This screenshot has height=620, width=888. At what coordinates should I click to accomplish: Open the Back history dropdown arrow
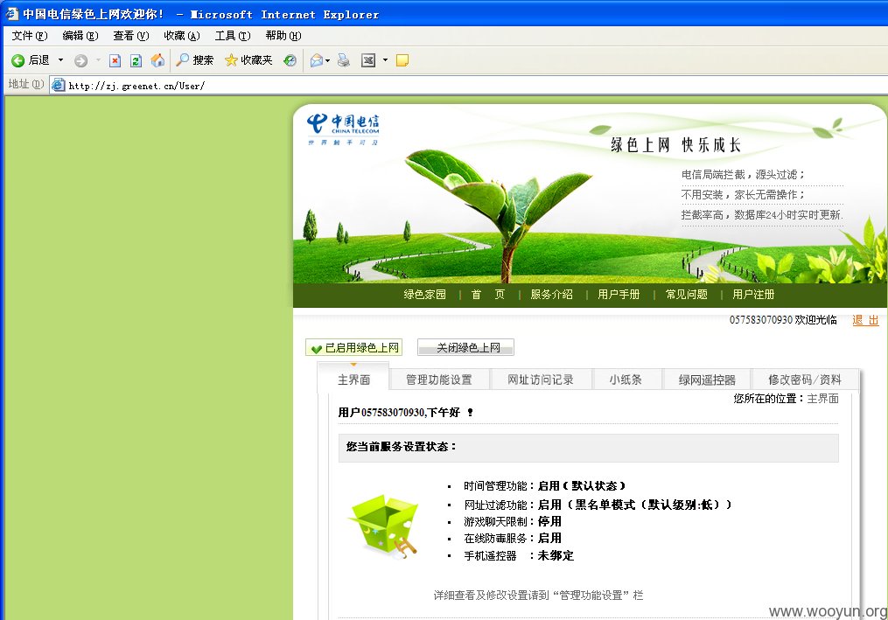60,60
